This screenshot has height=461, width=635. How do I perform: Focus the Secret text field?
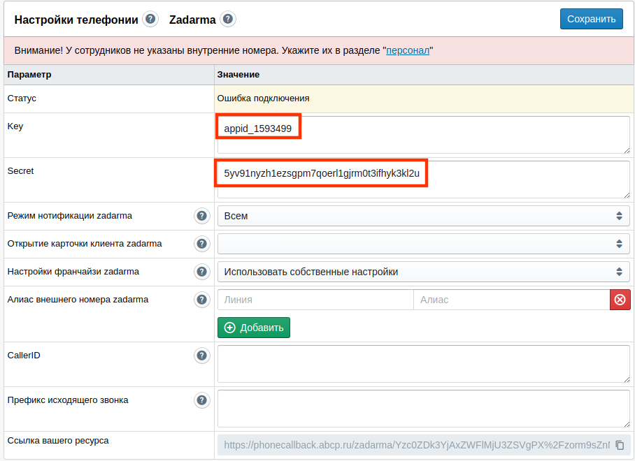pos(424,180)
